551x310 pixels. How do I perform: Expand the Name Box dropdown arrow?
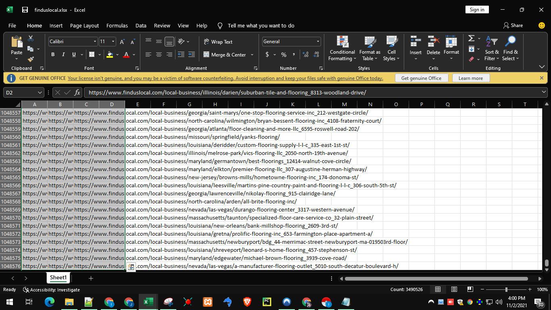(40, 92)
